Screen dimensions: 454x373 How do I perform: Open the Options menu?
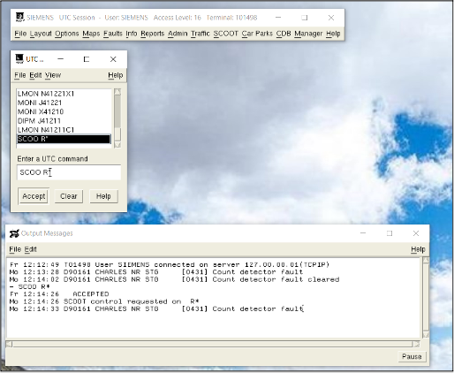(67, 34)
